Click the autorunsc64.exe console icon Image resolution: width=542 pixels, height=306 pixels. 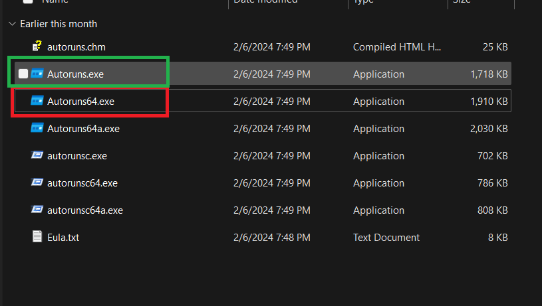click(x=37, y=183)
